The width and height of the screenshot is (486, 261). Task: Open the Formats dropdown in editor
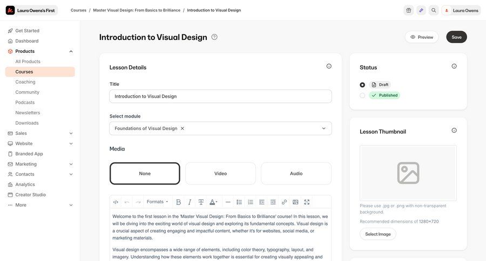[157, 202]
